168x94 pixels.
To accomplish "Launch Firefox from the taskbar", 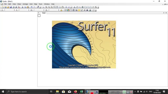I will 75,92.
